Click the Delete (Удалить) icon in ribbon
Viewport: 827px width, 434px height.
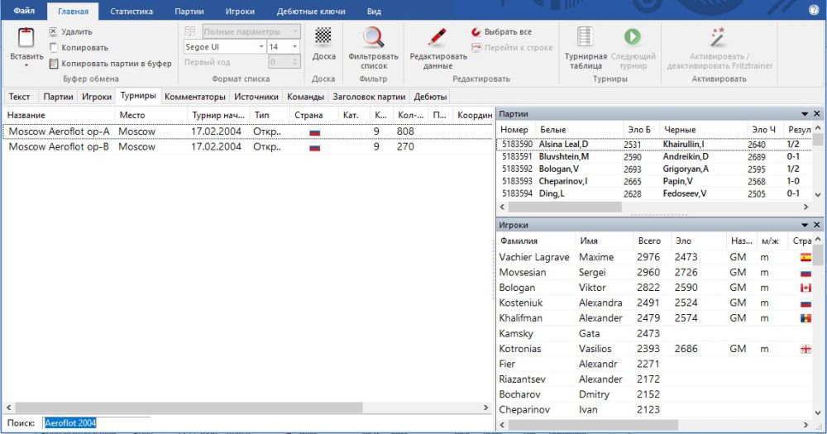(x=54, y=32)
